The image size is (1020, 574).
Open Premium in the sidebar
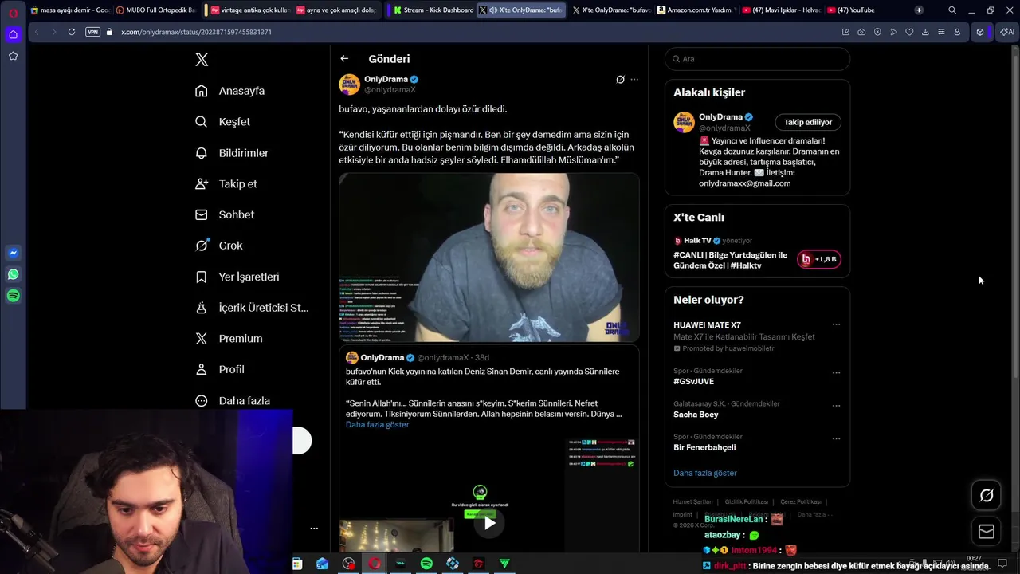[229, 339]
